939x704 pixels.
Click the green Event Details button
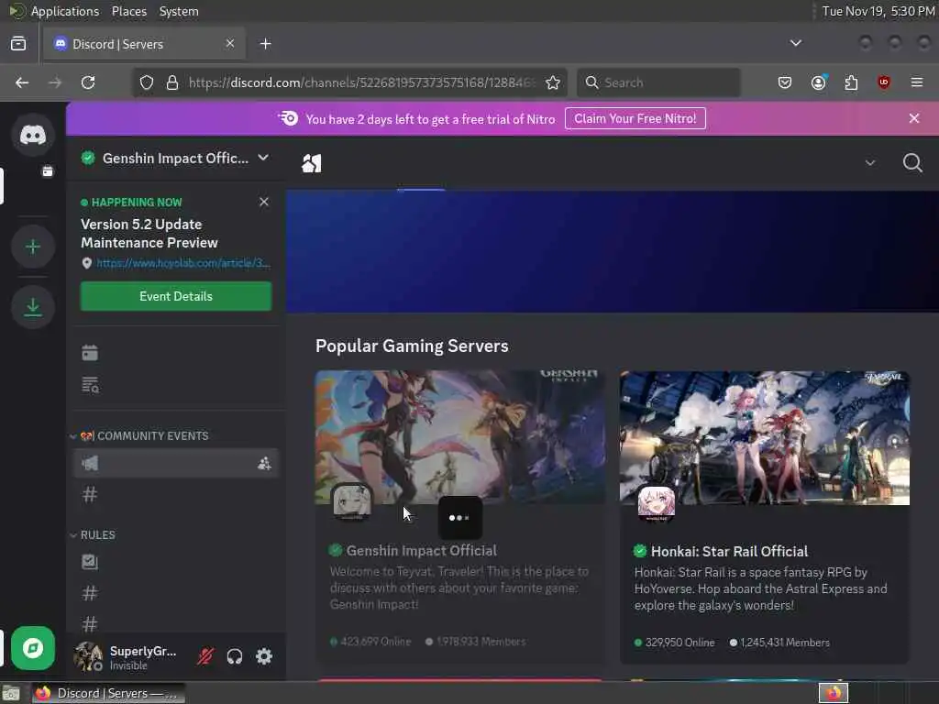click(x=176, y=296)
